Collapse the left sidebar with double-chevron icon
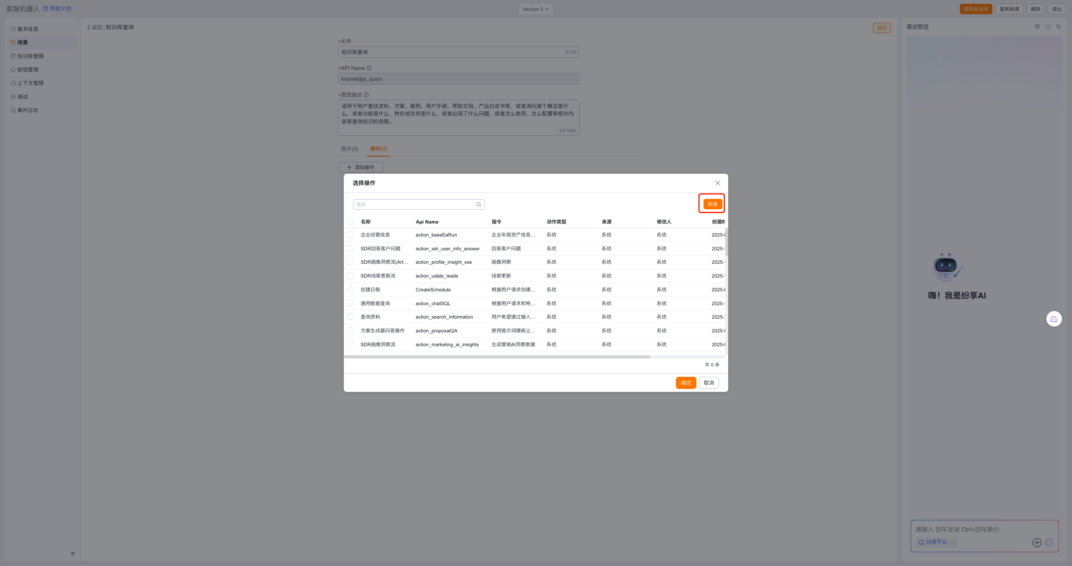Screen dimensions: 1072x566 [72, 553]
